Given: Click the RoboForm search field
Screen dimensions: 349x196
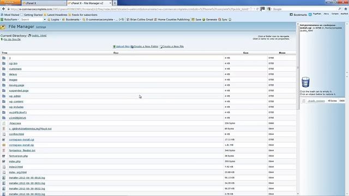Looking at the screenshot, I should (x=32, y=20).
